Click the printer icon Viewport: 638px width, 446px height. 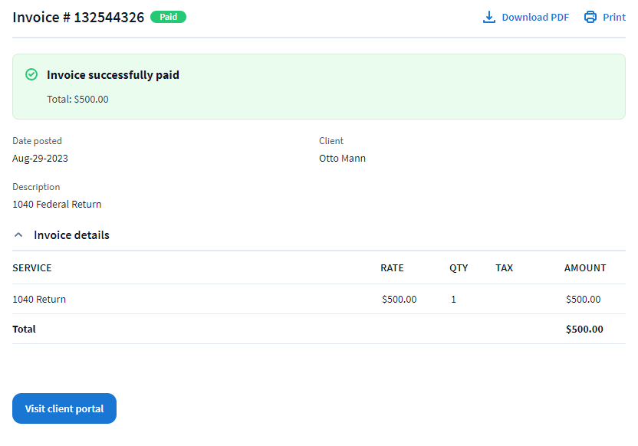pos(590,17)
